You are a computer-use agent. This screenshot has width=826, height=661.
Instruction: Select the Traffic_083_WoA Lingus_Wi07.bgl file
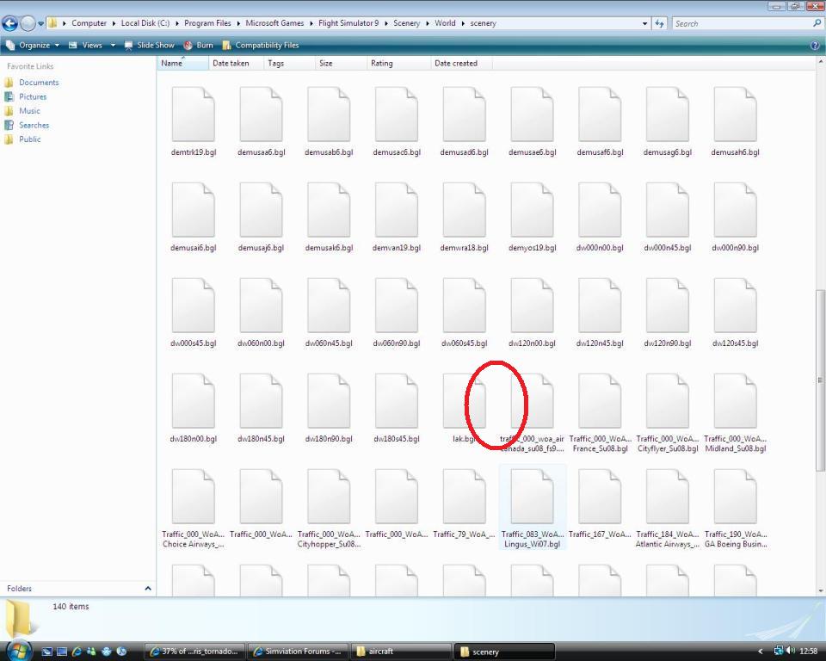pyautogui.click(x=532, y=499)
